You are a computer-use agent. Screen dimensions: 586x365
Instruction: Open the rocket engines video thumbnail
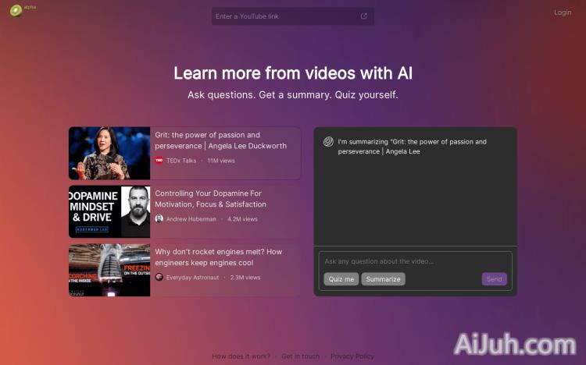click(x=109, y=270)
